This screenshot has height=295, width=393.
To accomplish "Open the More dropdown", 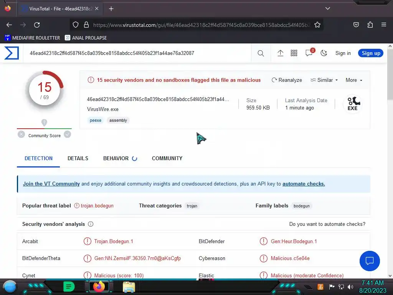I will (354, 80).
